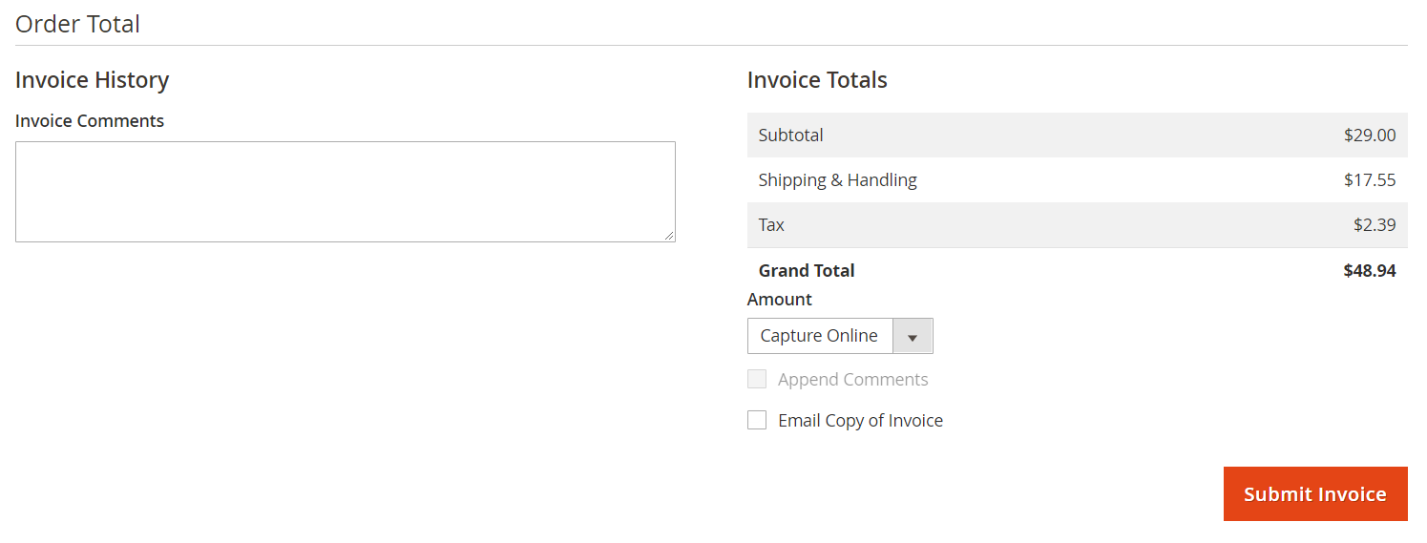Click the Amount label above the dropdown
This screenshot has width=1427, height=543.
point(780,300)
